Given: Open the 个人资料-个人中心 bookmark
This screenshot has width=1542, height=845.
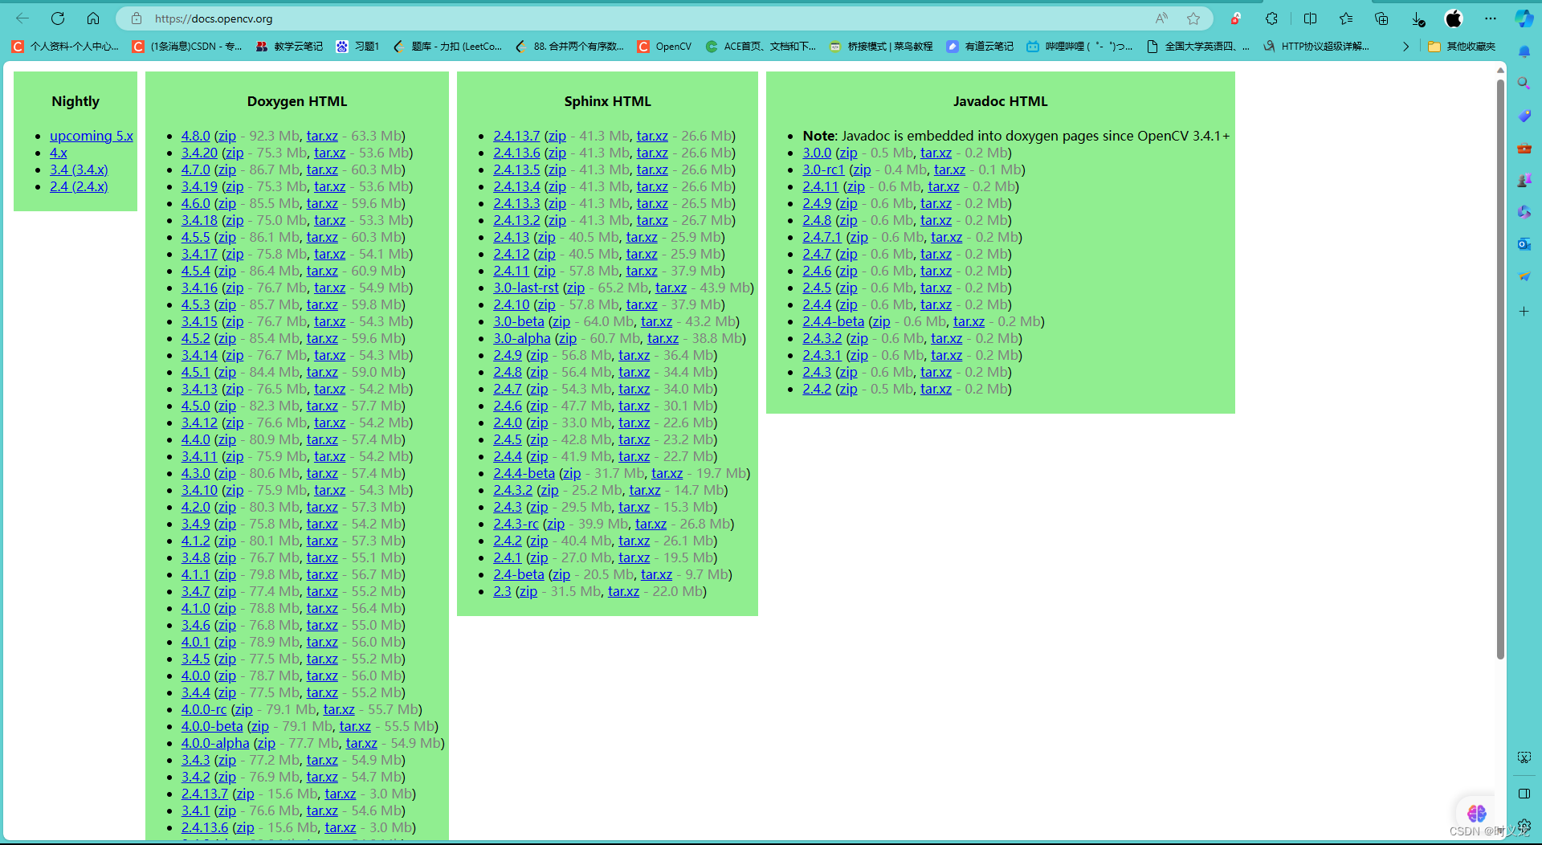Looking at the screenshot, I should [x=65, y=47].
